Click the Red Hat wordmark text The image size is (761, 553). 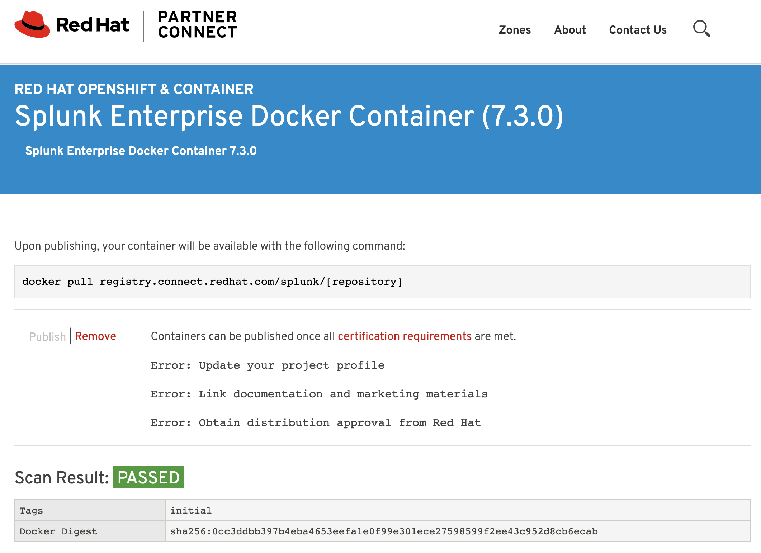tap(93, 25)
